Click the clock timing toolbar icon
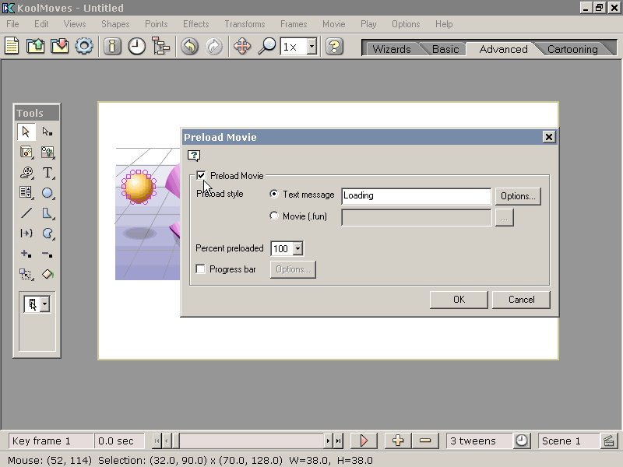The image size is (623, 467). click(137, 47)
